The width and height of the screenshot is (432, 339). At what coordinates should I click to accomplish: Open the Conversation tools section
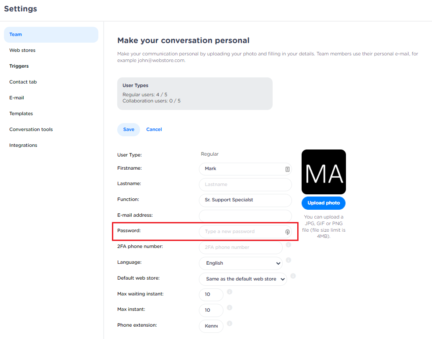coord(31,129)
